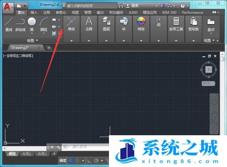Select the Drawing2* file tab
The image size is (227, 167).
tap(25, 48)
